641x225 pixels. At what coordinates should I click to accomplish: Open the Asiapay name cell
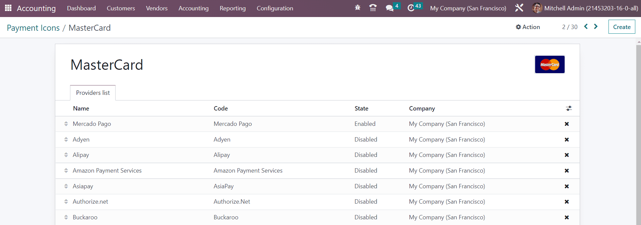(x=83, y=186)
